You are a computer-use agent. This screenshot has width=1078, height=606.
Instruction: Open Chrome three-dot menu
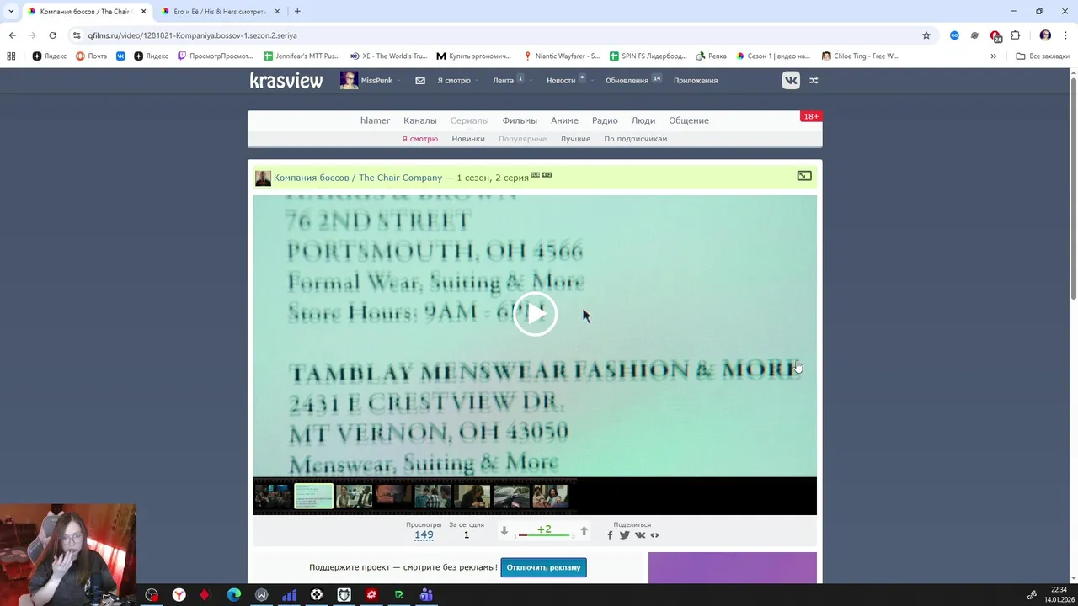pos(1065,35)
